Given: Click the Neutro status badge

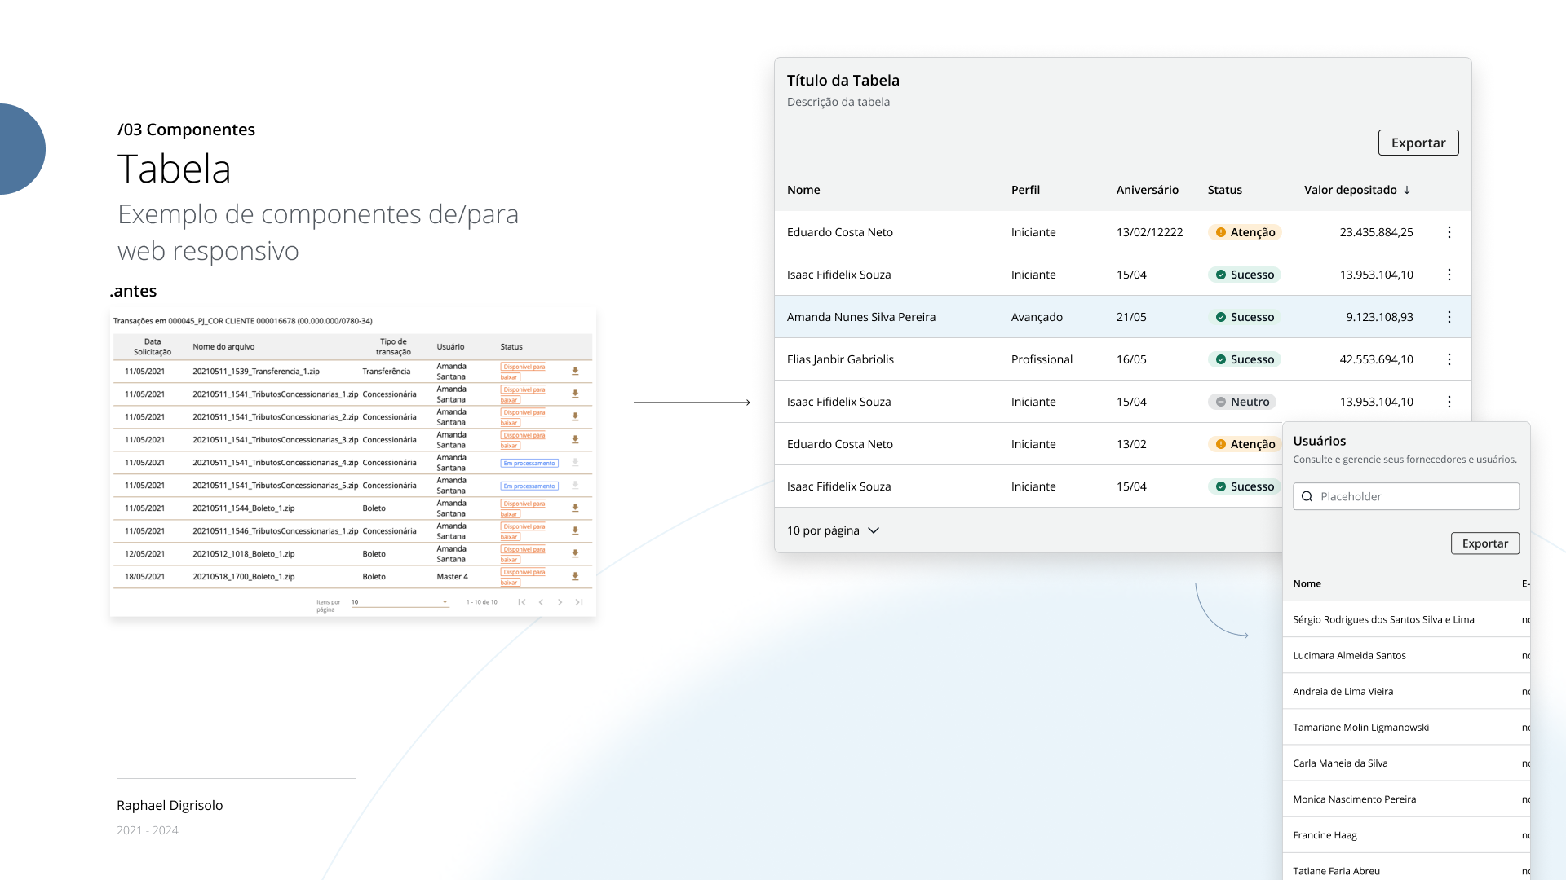Looking at the screenshot, I should point(1242,402).
